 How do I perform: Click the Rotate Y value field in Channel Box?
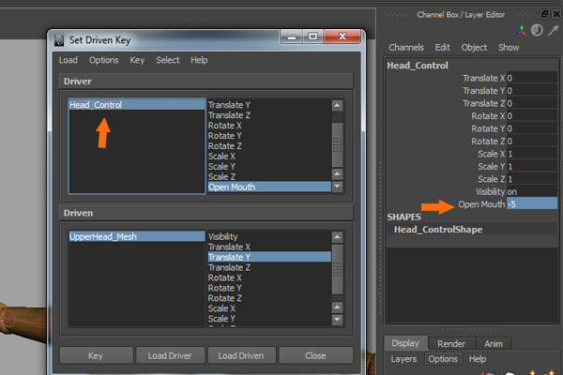coord(532,128)
